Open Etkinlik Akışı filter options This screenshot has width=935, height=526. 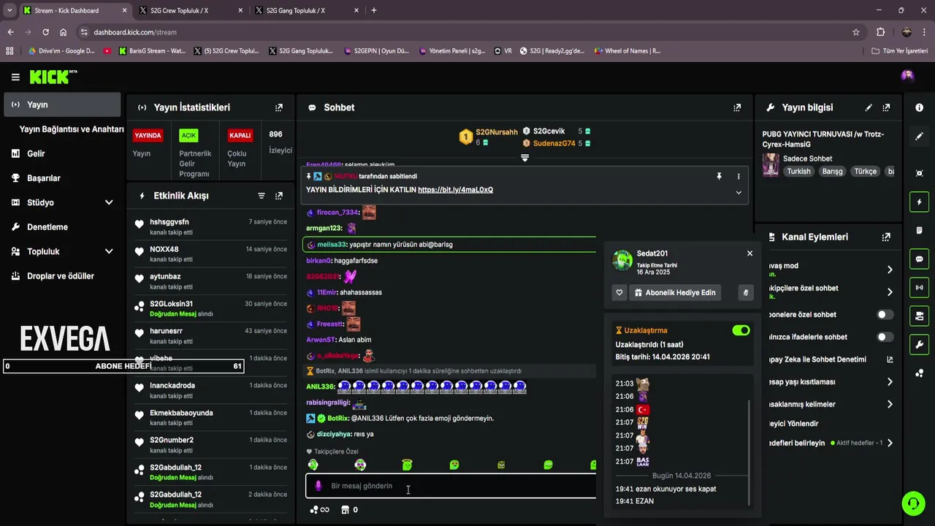click(262, 196)
